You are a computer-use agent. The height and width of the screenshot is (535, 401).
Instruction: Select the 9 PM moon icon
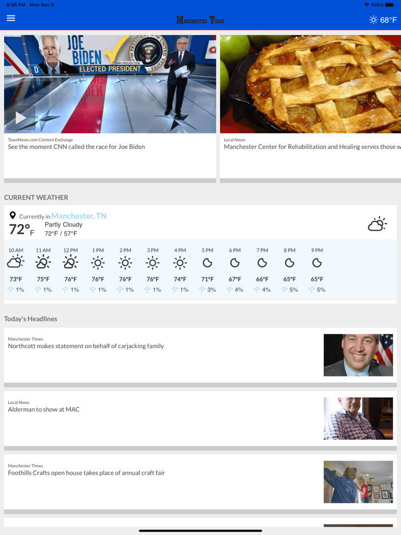point(317,263)
